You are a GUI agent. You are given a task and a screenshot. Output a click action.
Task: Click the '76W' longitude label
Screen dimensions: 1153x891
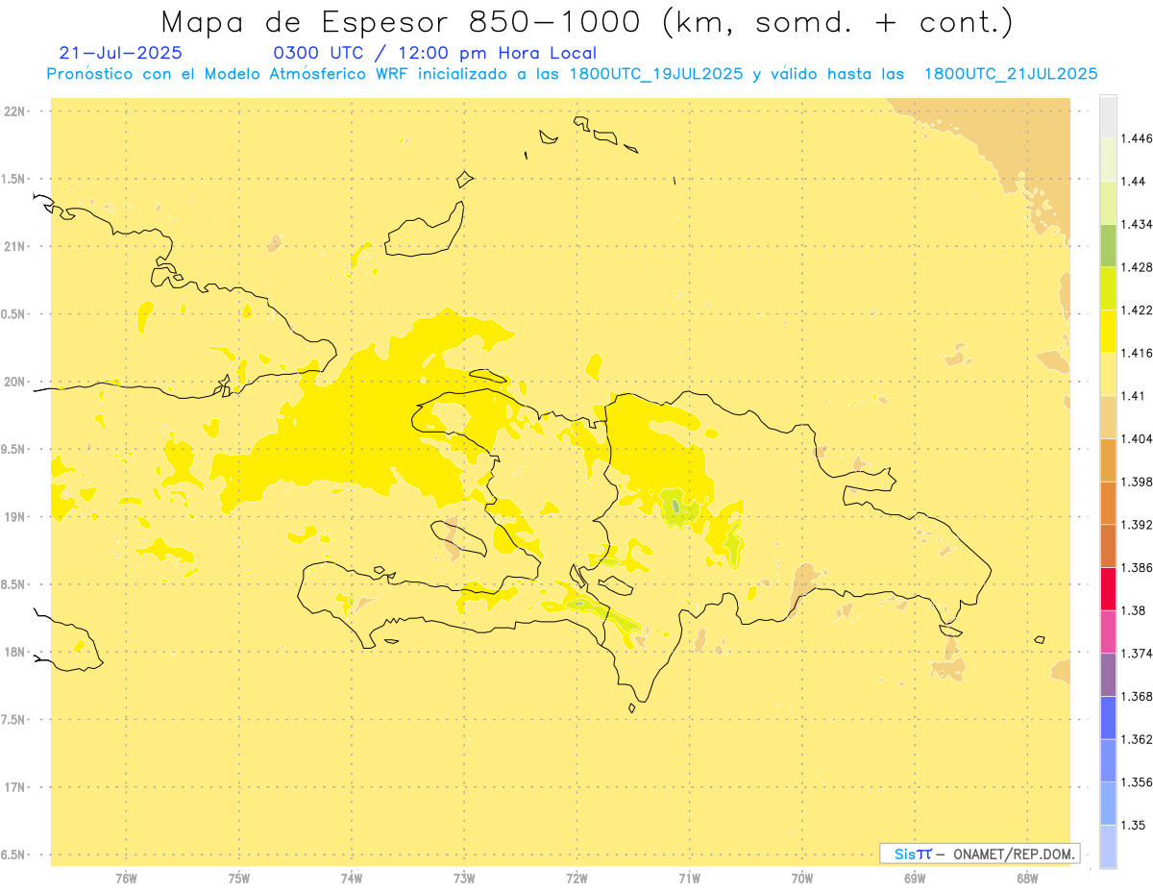[126, 879]
